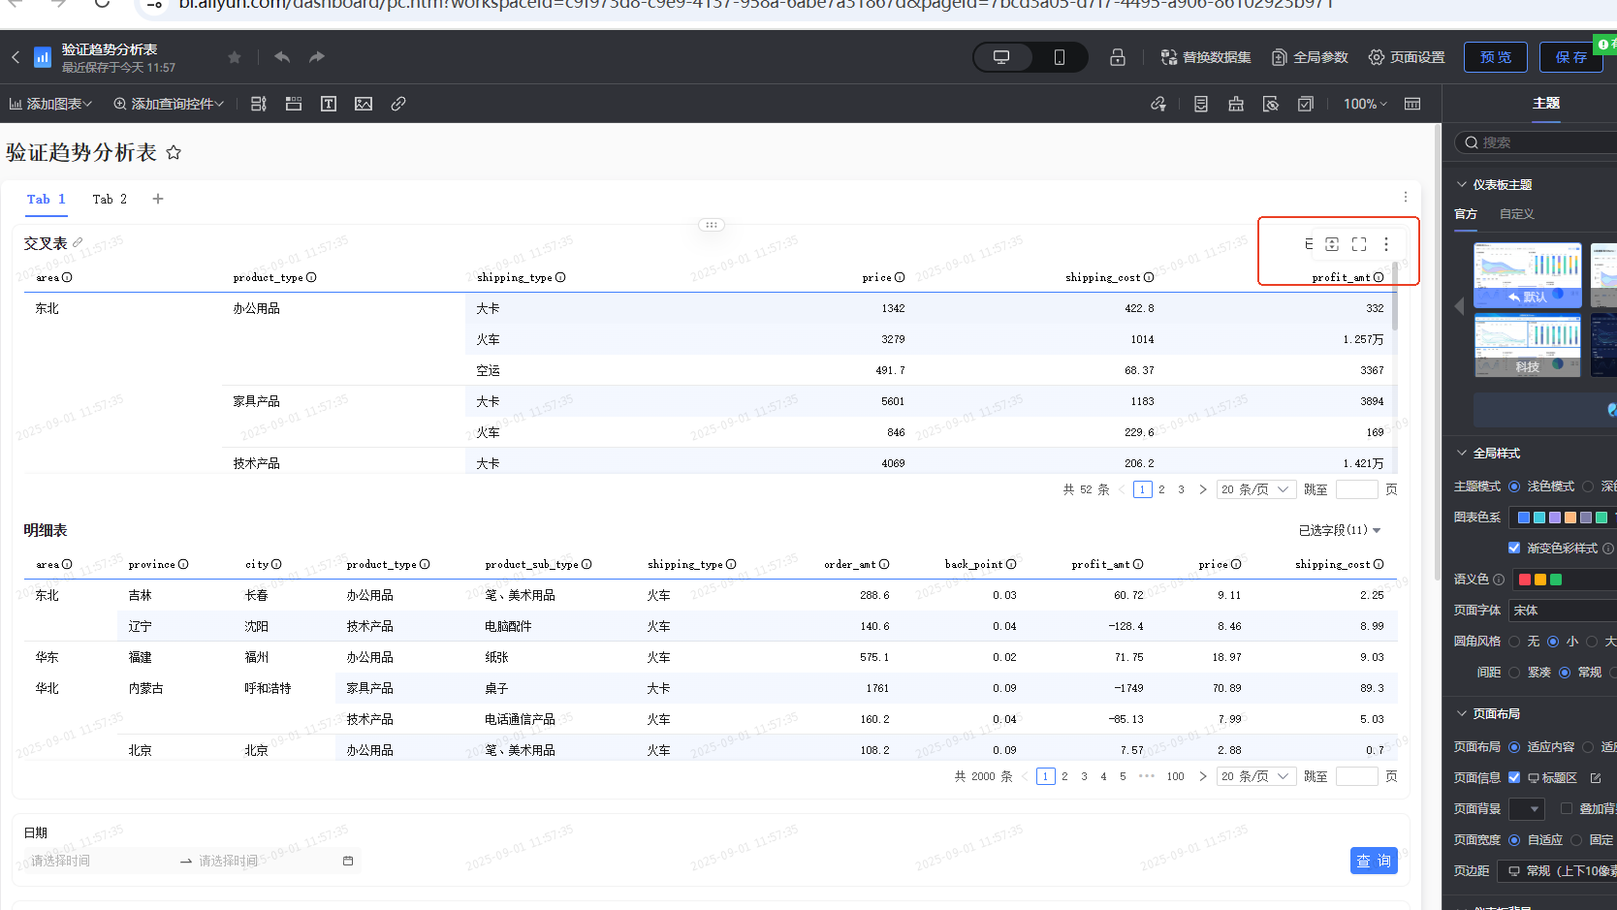Select 浅色模式 theme mode radio button
Viewport: 1617px width, 910px height.
tap(1514, 486)
